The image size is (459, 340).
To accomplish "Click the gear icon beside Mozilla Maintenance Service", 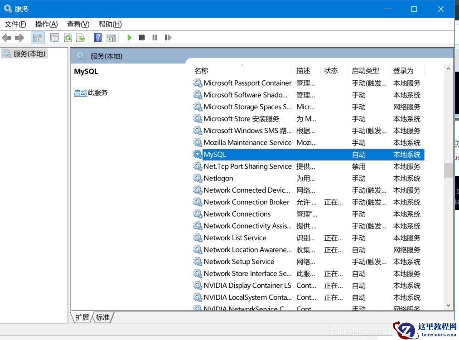I will pyautogui.click(x=198, y=142).
